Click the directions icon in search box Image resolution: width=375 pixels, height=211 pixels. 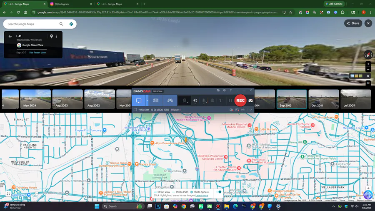[x=71, y=24]
